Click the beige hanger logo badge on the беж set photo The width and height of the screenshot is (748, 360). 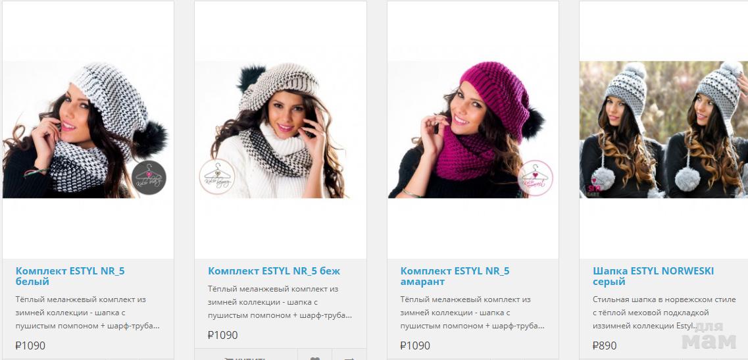pos(217,176)
